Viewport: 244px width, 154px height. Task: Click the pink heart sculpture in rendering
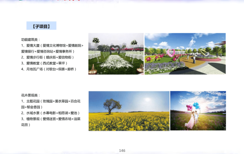pyautogui.click(x=171, y=53)
